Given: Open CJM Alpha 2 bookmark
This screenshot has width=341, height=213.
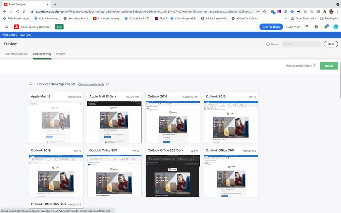Looking at the screenshot, I should pos(138,18).
